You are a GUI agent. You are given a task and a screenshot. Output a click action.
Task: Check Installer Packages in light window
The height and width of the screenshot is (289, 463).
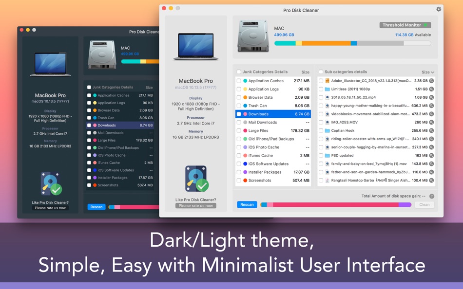(239, 172)
